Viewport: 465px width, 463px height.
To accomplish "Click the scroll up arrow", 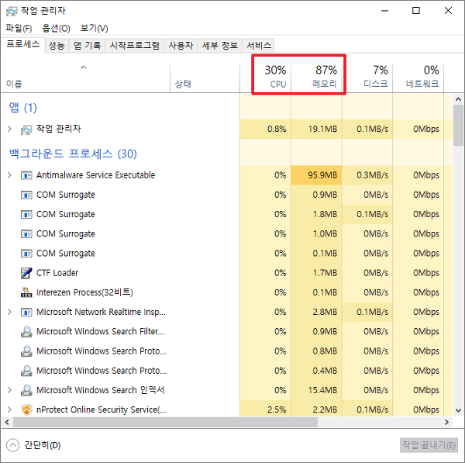I will [458, 99].
